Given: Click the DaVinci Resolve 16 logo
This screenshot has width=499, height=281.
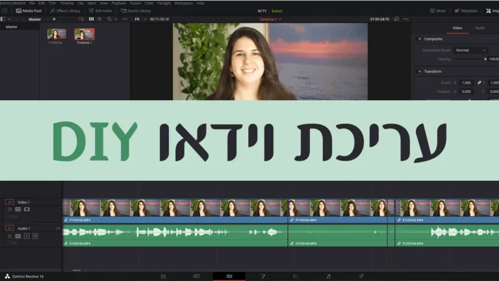Looking at the screenshot, I should click(x=7, y=276).
